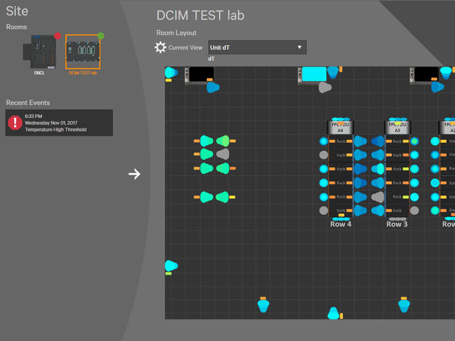Open the Current View settings gear
455x341 pixels.
coord(160,47)
